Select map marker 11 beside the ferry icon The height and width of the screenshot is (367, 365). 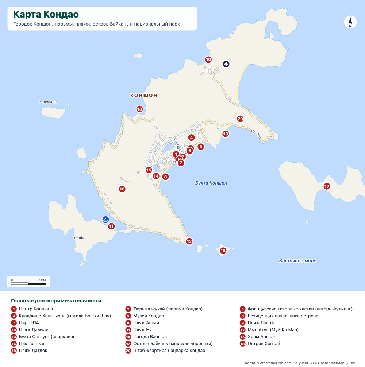pos(111,226)
